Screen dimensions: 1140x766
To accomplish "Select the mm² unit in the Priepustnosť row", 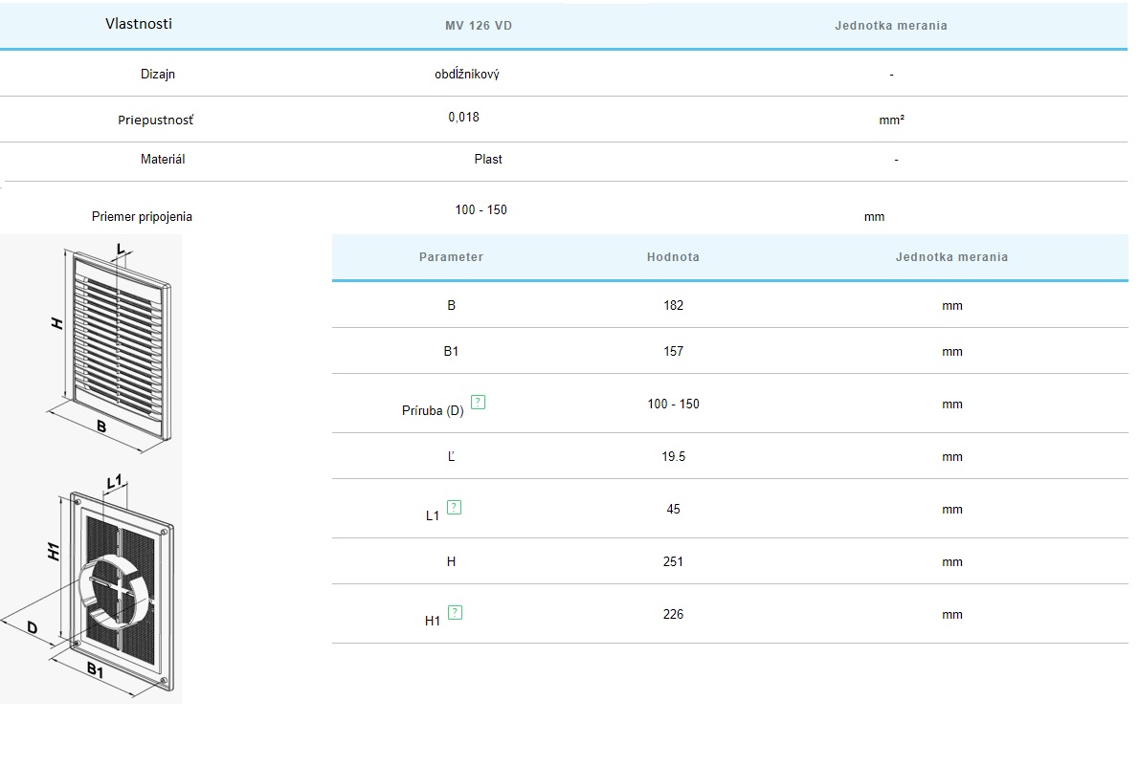I will (891, 120).
